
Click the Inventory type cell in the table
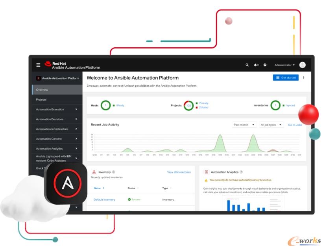point(168,200)
